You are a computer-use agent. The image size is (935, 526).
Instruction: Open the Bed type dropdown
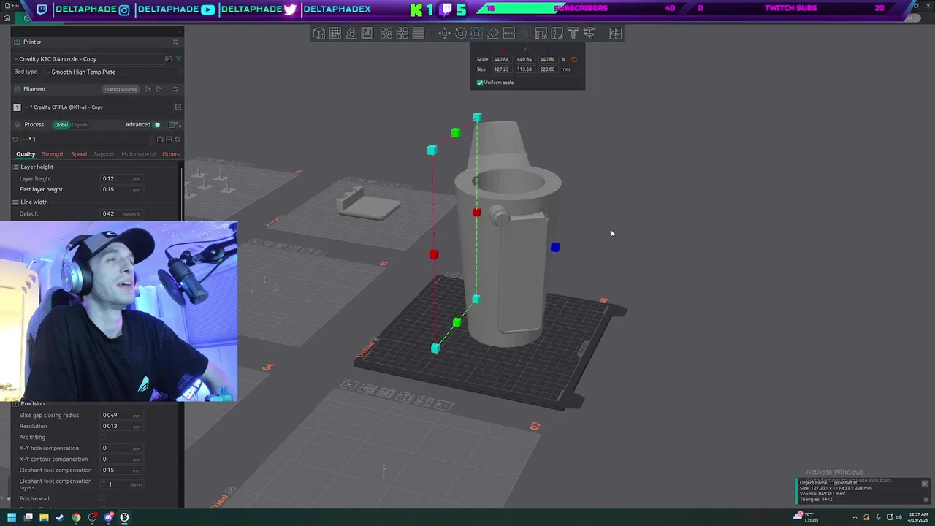coord(112,72)
